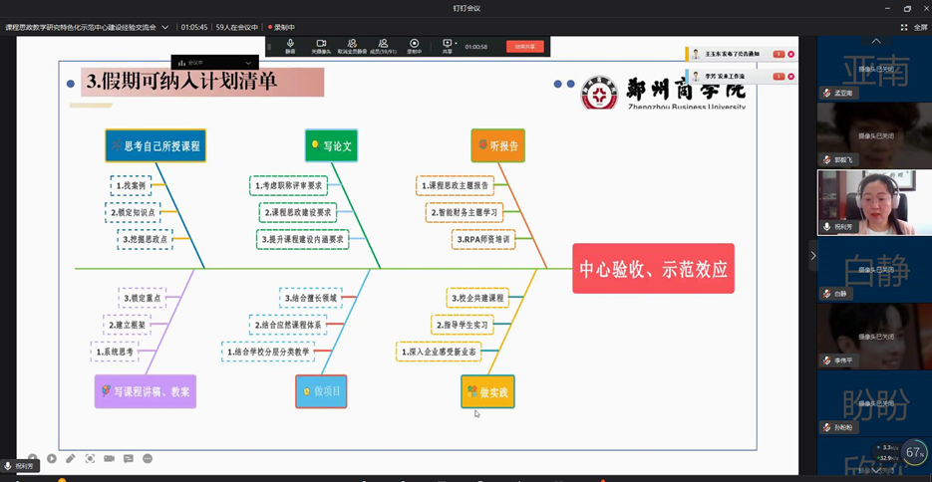The width and height of the screenshot is (932, 482).
Task: Open the subtitles/comment icon in slide toolbar
Action: coord(129,459)
